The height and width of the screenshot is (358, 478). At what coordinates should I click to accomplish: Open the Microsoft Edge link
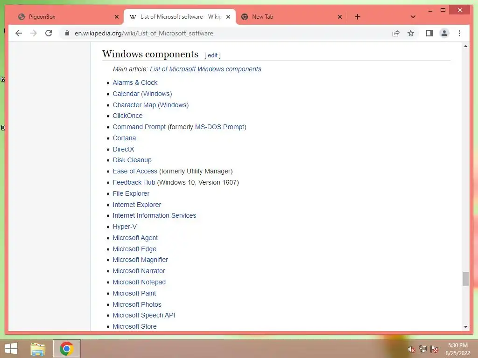(134, 249)
